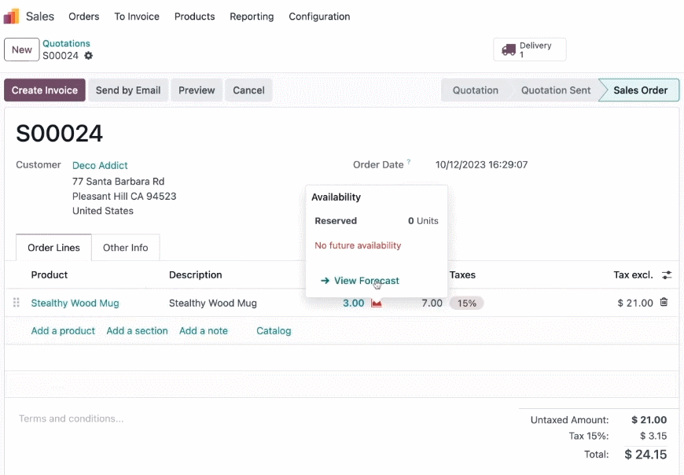Select the Quotation Sent status stage
This screenshot has width=684, height=475.
pyautogui.click(x=555, y=90)
